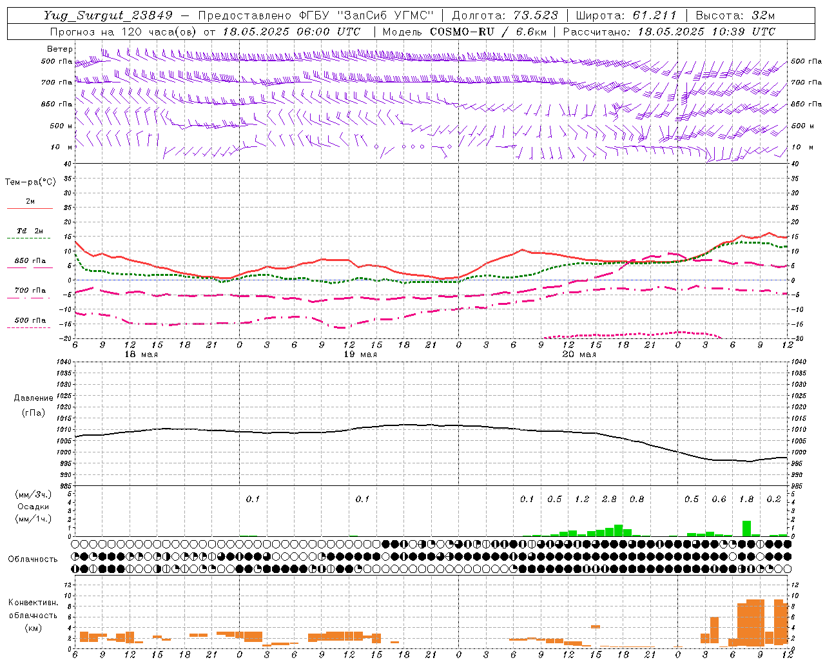Click the tallest green precipitation bar below 1.8
This screenshot has height=660, width=825.
pos(746,529)
